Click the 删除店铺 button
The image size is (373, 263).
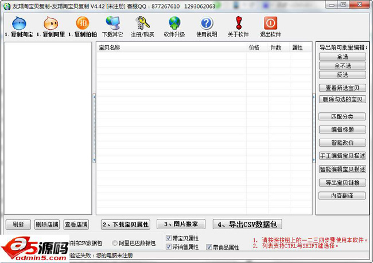[47, 224]
